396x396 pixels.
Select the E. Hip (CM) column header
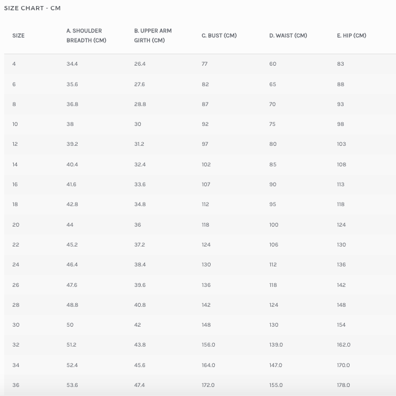click(351, 36)
